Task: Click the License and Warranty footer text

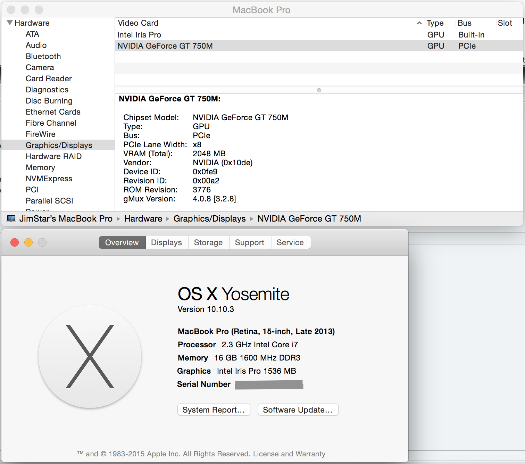Action: click(289, 454)
